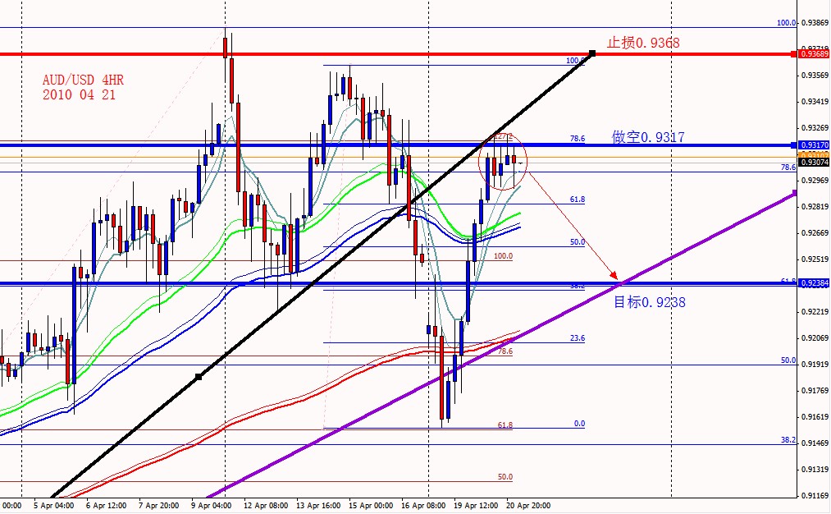The width and height of the screenshot is (831, 514).
Task: Select the black trendline lower anchor square
Action: click(199, 377)
